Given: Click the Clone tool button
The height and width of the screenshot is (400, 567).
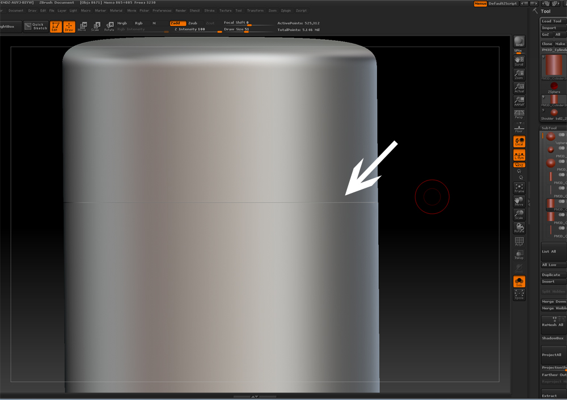Looking at the screenshot, I should coord(547,44).
